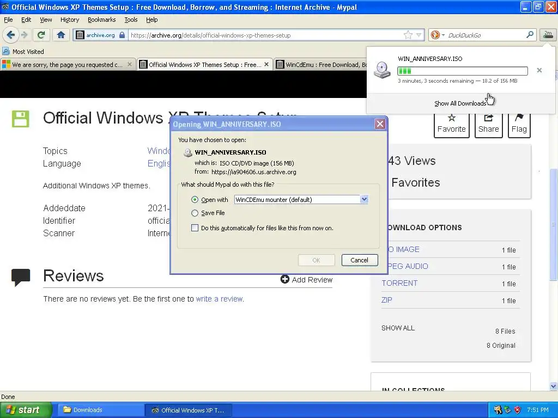Bookmark this page with the star icon
The height and width of the screenshot is (418, 558).
tap(408, 35)
